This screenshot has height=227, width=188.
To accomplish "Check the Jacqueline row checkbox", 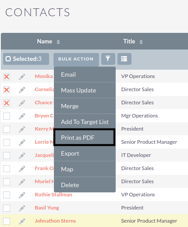I will [7, 156].
